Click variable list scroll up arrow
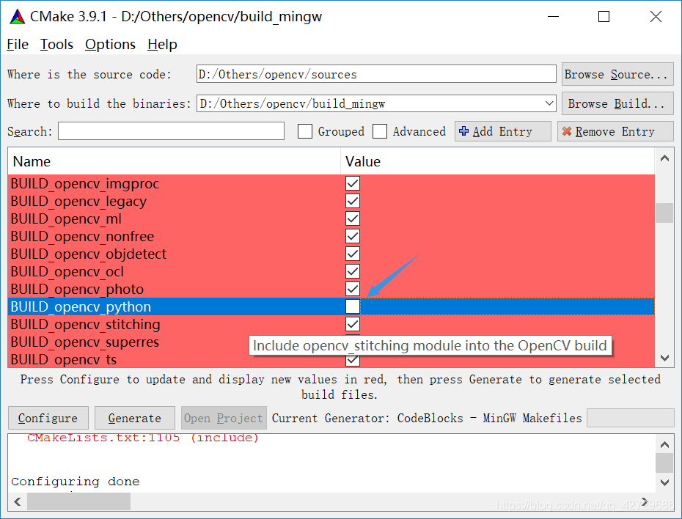682x519 pixels. click(x=664, y=158)
